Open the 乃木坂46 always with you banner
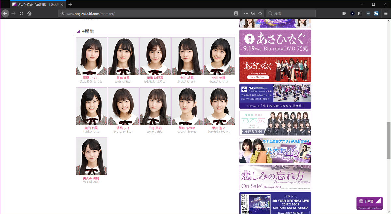Screen dimensions: 391x214 click(x=275, y=150)
